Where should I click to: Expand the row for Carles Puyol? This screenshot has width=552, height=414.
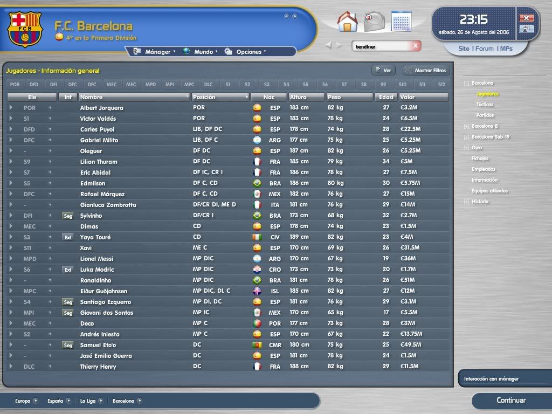(11, 129)
